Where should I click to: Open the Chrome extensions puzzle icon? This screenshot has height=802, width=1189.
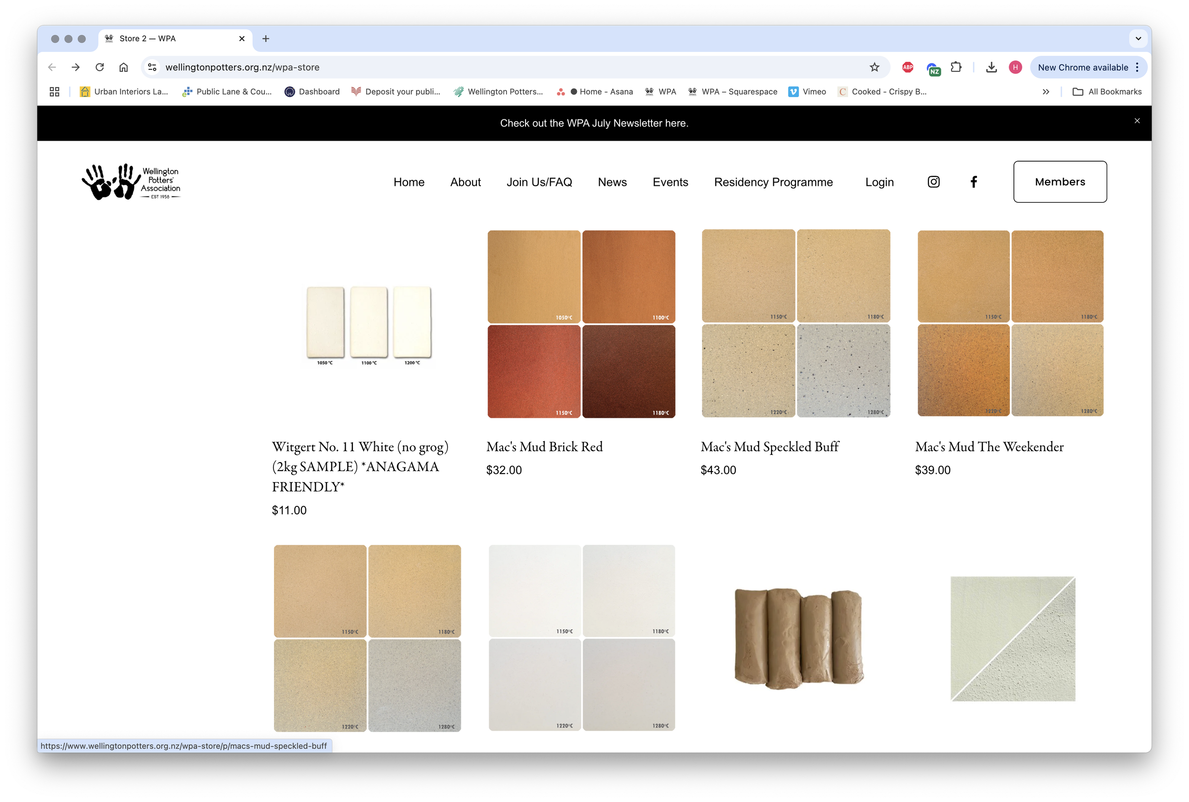[x=955, y=68]
